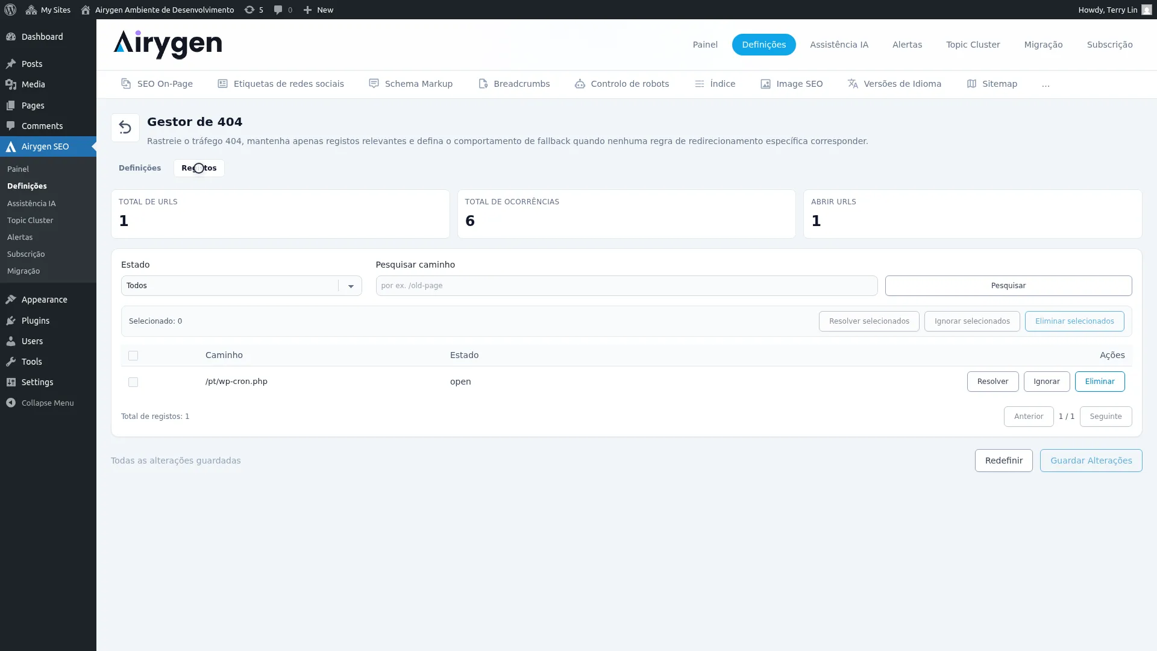Click the Pages icon in sidebar
Viewport: 1157px width, 651px height.
11,105
